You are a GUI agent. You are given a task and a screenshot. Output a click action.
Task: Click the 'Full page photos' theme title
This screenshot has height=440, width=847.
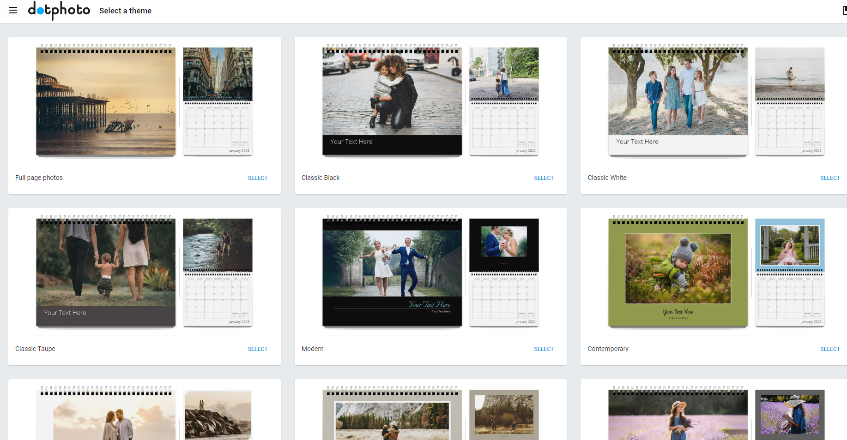tap(39, 178)
